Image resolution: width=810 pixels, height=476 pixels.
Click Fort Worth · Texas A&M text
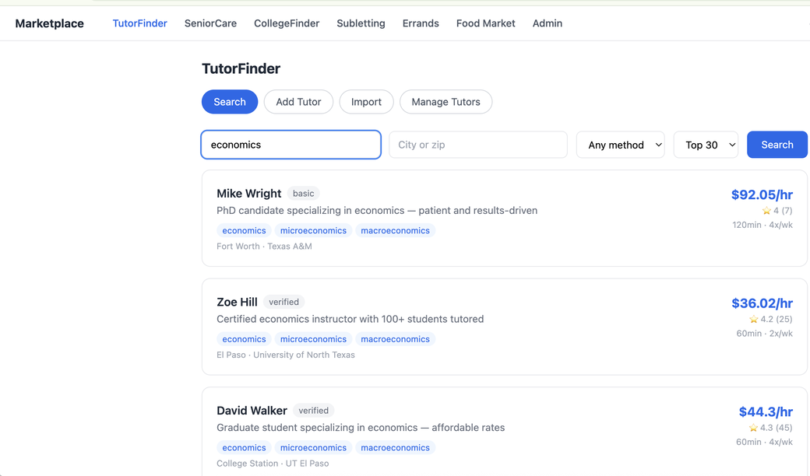[x=264, y=246]
